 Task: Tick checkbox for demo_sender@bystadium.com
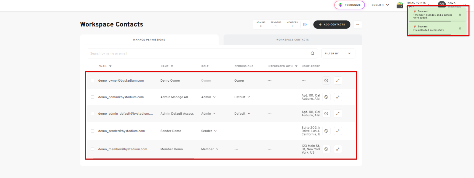(93, 131)
